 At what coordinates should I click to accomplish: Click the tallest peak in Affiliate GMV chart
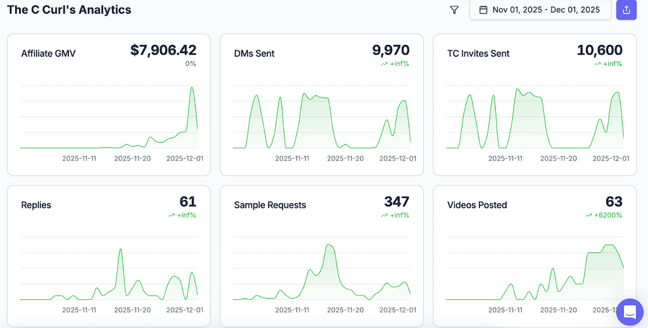pyautogui.click(x=192, y=88)
